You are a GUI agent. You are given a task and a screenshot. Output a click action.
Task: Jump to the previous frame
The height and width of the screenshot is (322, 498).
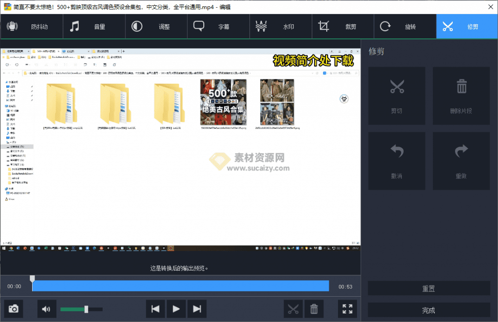point(156,309)
